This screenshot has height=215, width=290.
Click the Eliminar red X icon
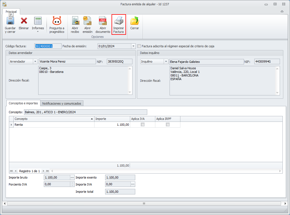[24, 21]
